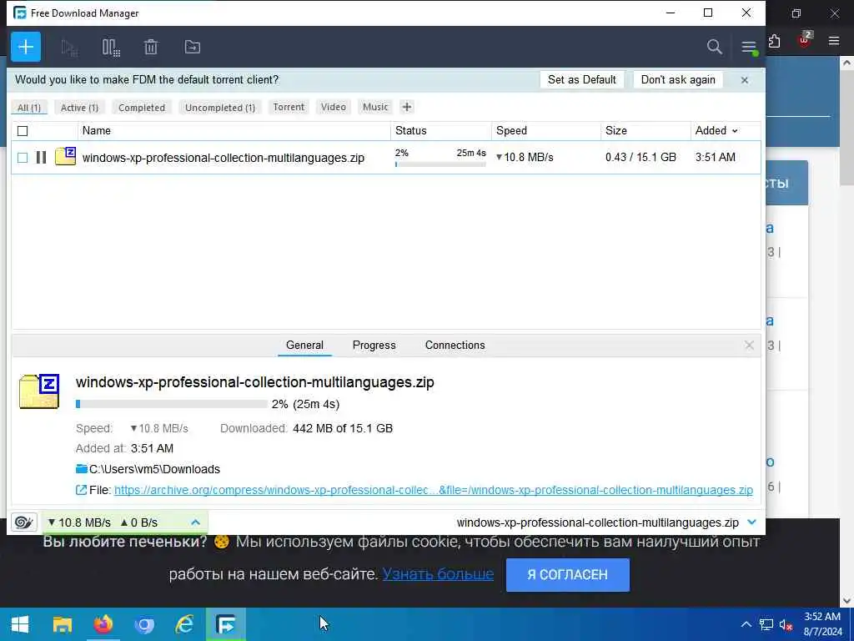Image resolution: width=854 pixels, height=641 pixels.
Task: Open Internet Explorer from the taskbar
Action: (x=184, y=624)
